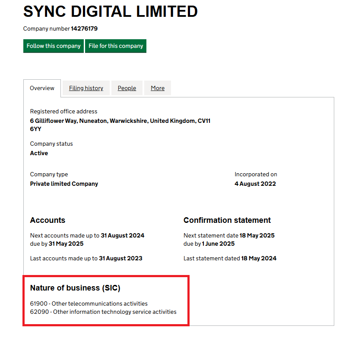Open the More tab

[158, 88]
